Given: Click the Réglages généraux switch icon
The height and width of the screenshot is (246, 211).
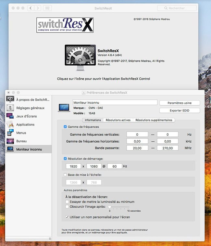Looking at the screenshot, I should [x=10, y=108].
